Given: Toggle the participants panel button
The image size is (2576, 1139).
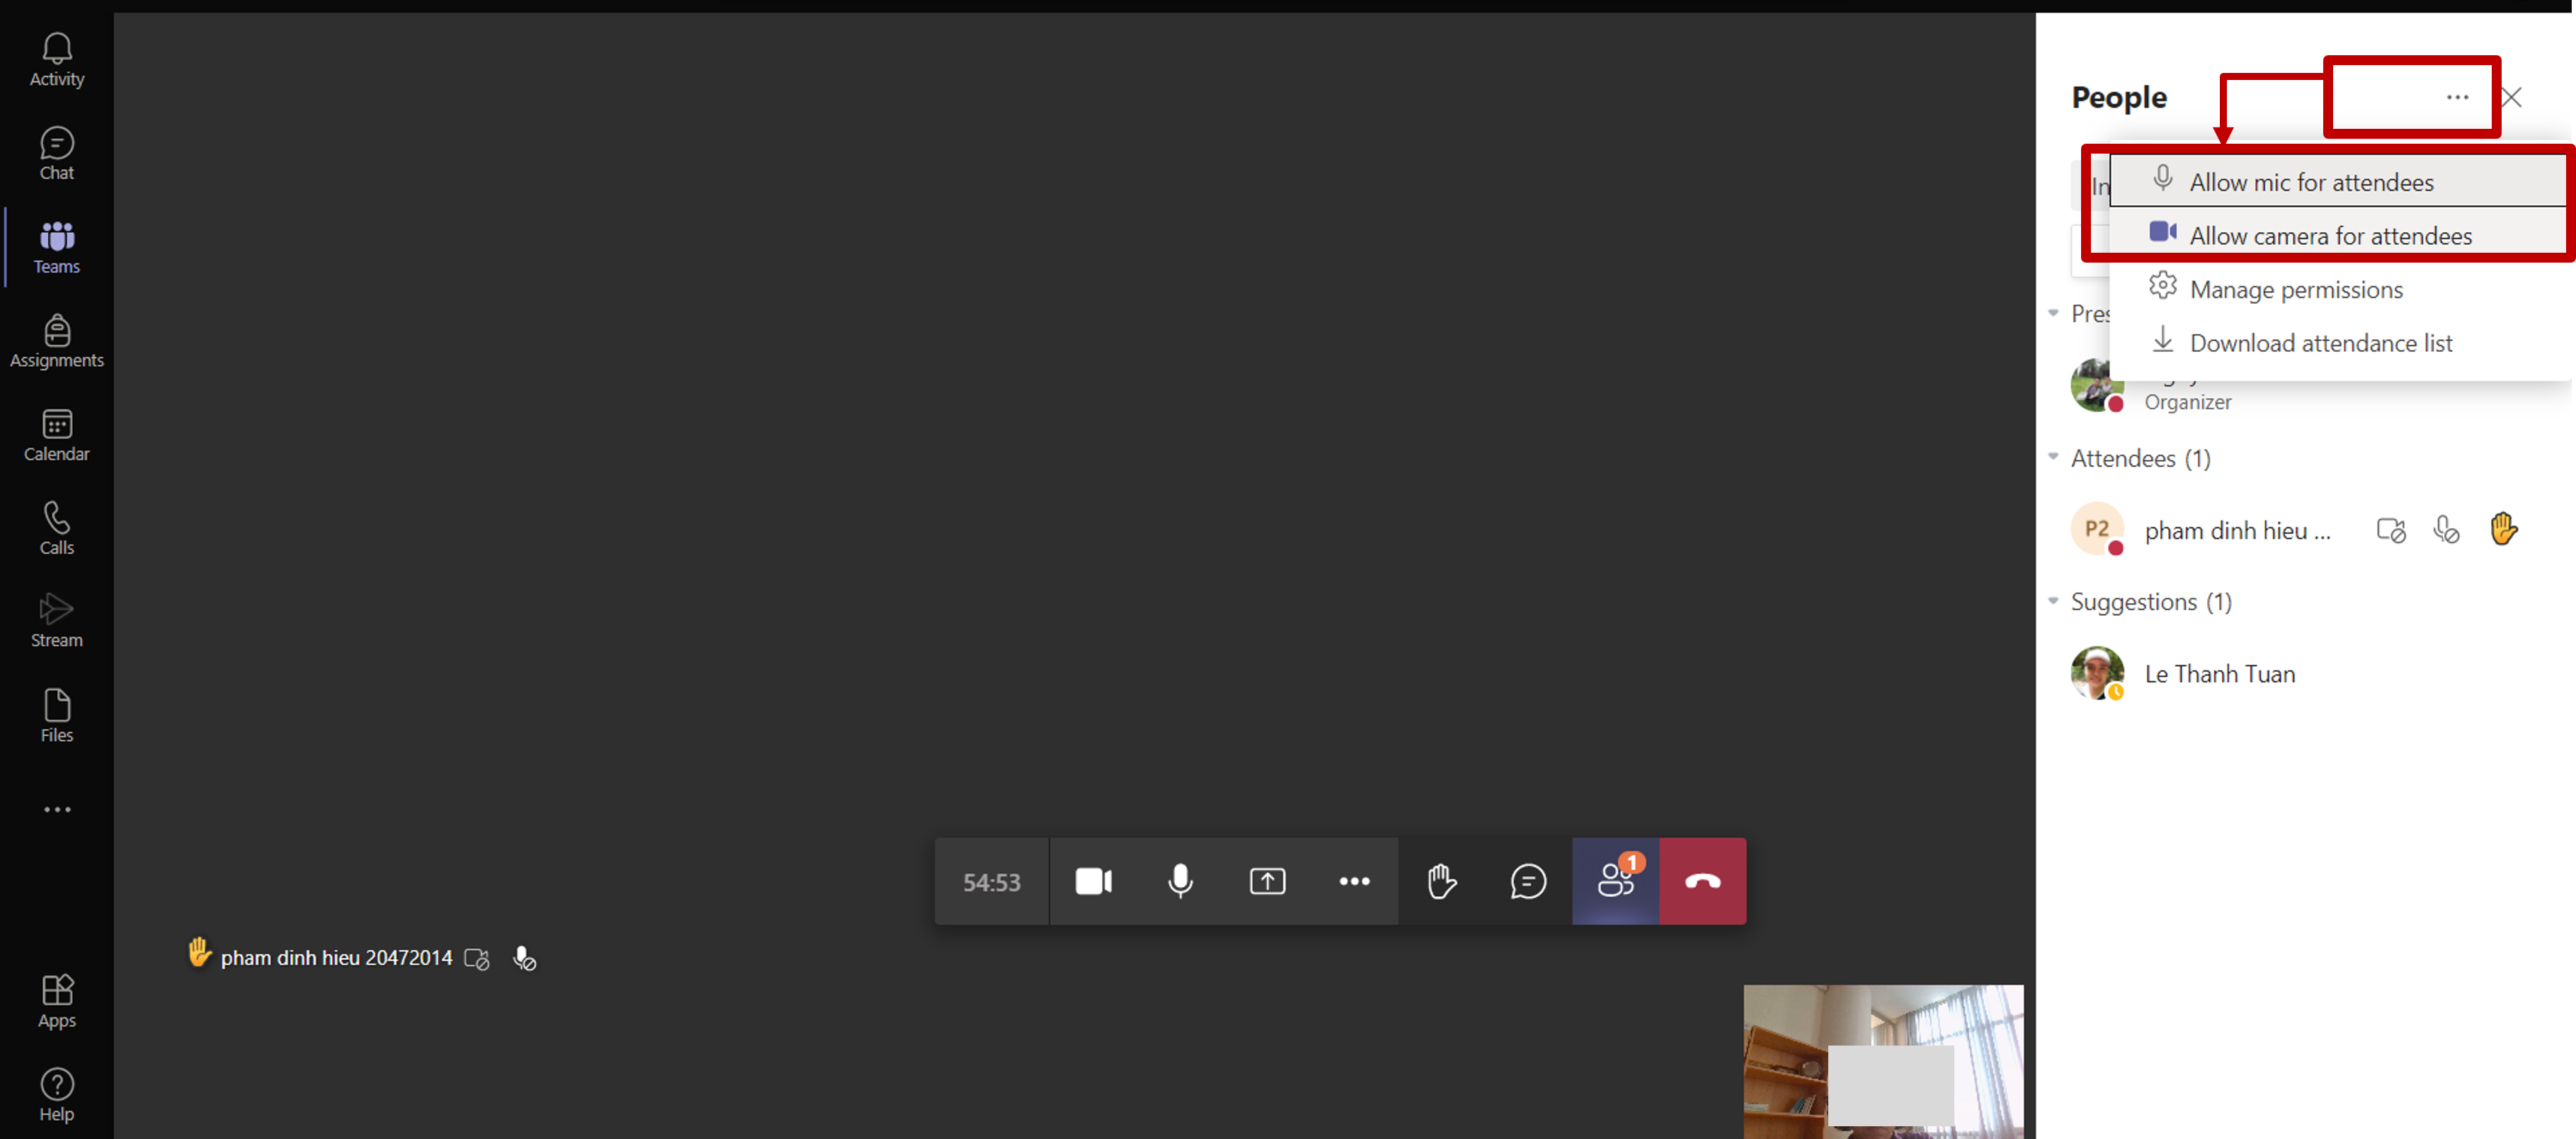Looking at the screenshot, I should click(x=1615, y=881).
